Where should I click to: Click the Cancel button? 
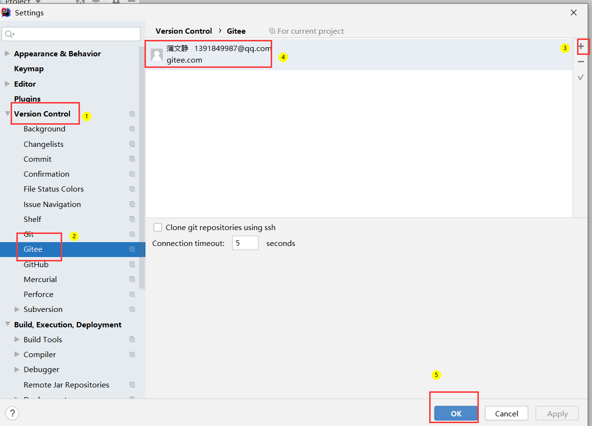(507, 413)
